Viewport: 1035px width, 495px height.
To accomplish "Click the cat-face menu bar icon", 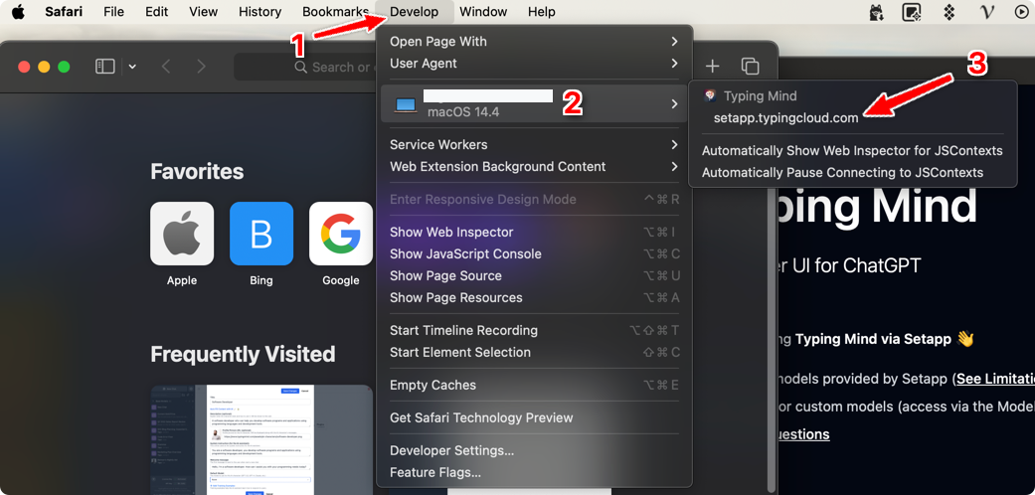I will click(x=877, y=12).
